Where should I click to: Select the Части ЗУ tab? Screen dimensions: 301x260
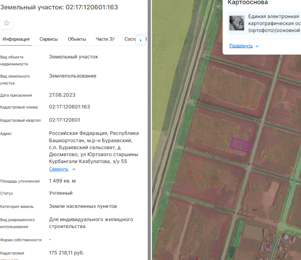click(x=105, y=39)
